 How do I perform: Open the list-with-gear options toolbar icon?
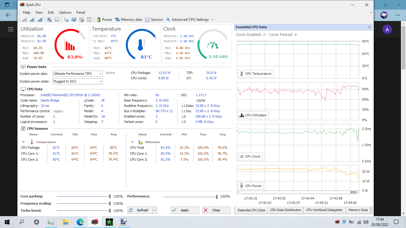click(67, 20)
